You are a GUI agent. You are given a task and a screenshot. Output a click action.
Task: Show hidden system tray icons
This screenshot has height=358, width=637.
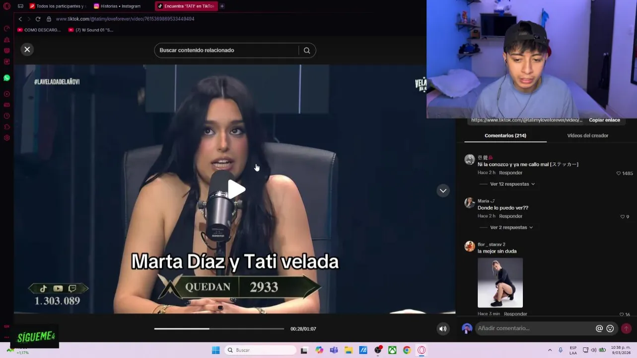pos(550,350)
